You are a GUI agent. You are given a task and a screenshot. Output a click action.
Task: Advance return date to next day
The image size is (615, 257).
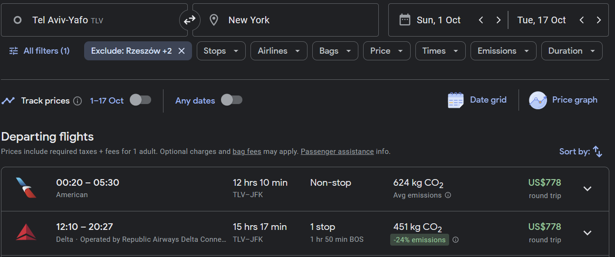click(x=598, y=20)
